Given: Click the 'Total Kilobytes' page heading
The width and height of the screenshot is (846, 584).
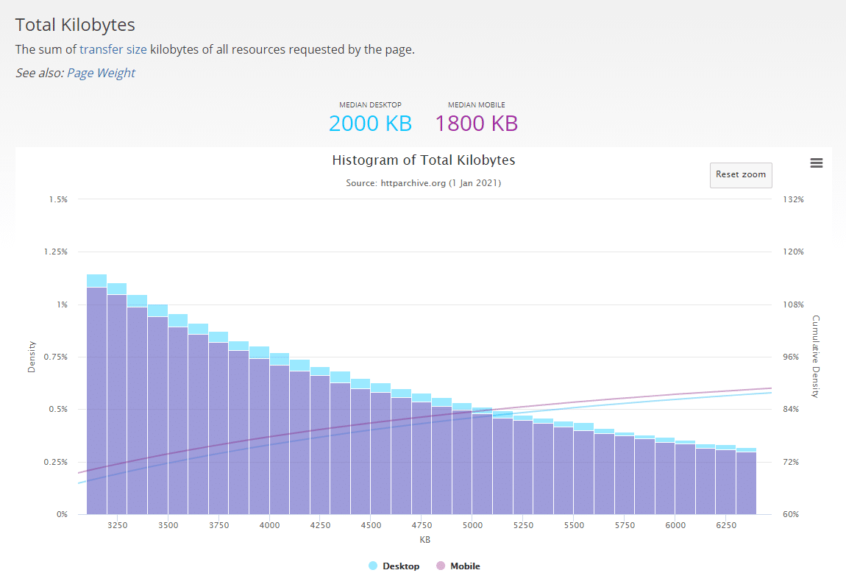Looking at the screenshot, I should [x=75, y=24].
